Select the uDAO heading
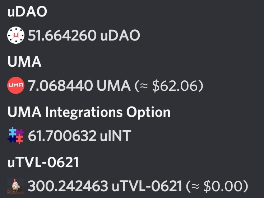Viewport: 264px width, 198px height. pyautogui.click(x=27, y=11)
